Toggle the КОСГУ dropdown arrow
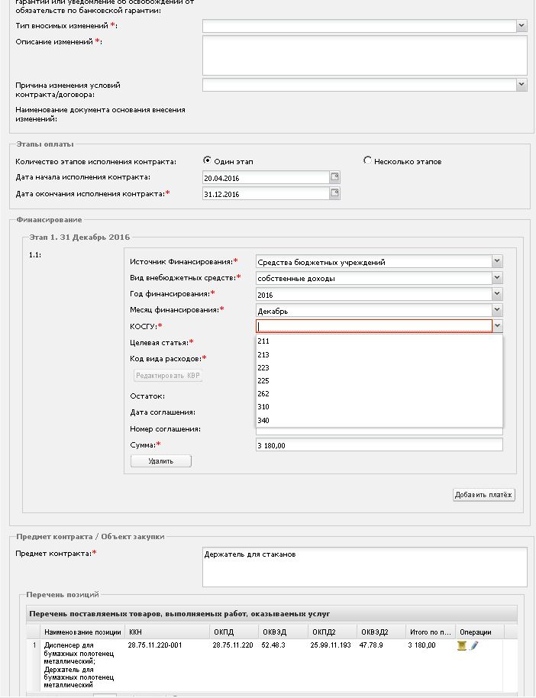 pos(497,326)
